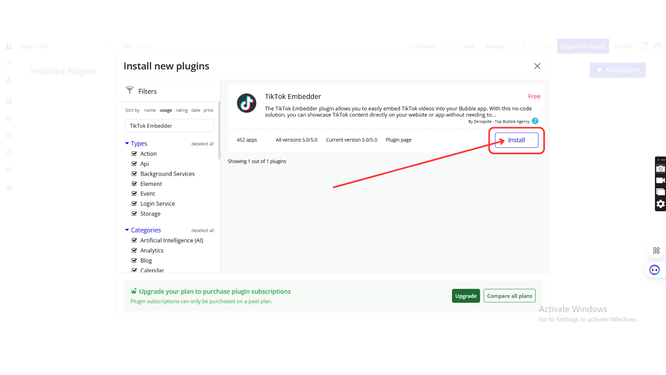Sort plugins by price
666x375 pixels.
(208, 110)
